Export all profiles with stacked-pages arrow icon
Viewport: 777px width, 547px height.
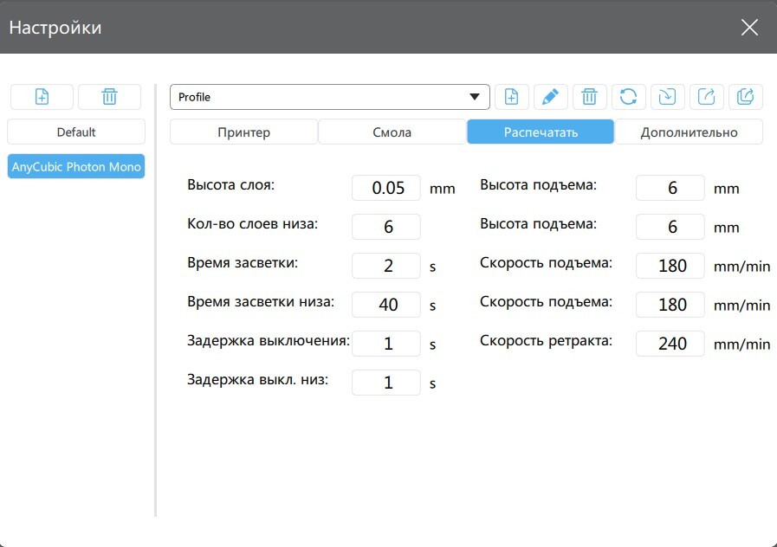coord(745,97)
